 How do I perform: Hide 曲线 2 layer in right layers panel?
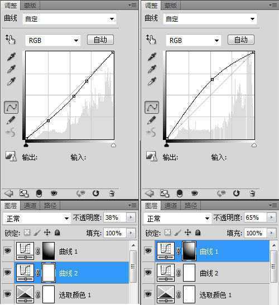[x=148, y=272]
